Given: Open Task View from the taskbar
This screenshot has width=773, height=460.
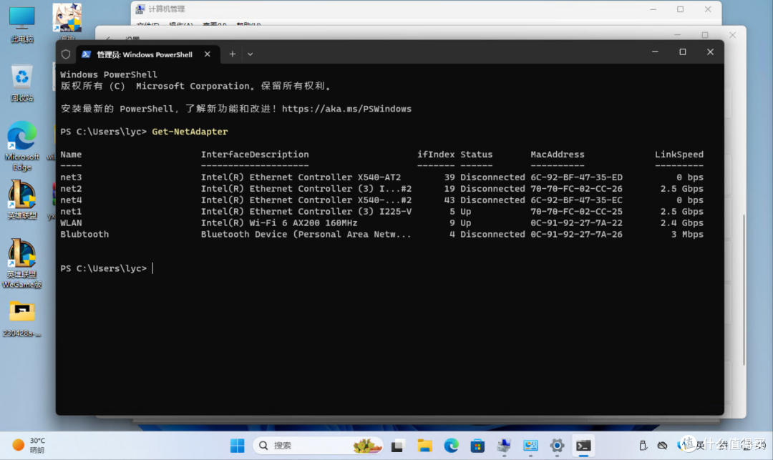Looking at the screenshot, I should [398, 446].
